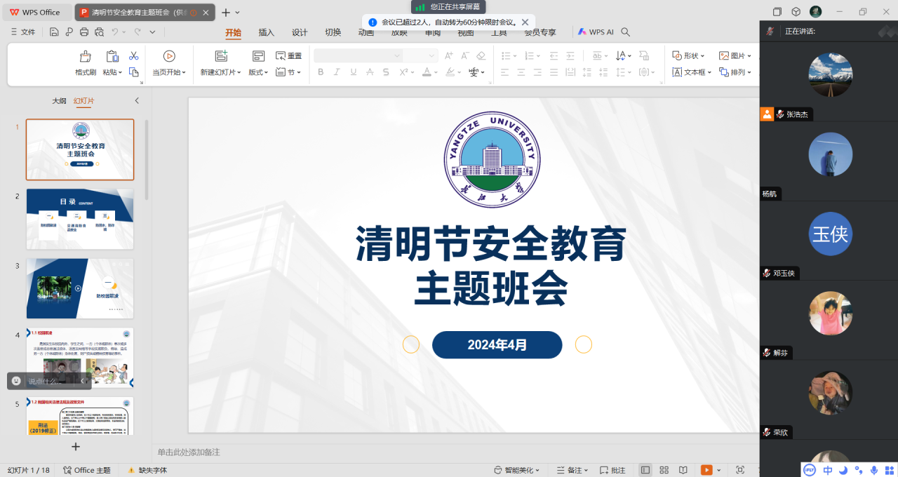The image size is (898, 477).
Task: Expand the 形状 shapes dropdown
Action: click(x=690, y=56)
